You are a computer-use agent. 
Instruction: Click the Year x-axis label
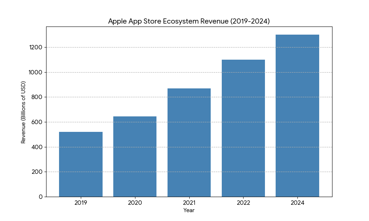pyautogui.click(x=189, y=210)
